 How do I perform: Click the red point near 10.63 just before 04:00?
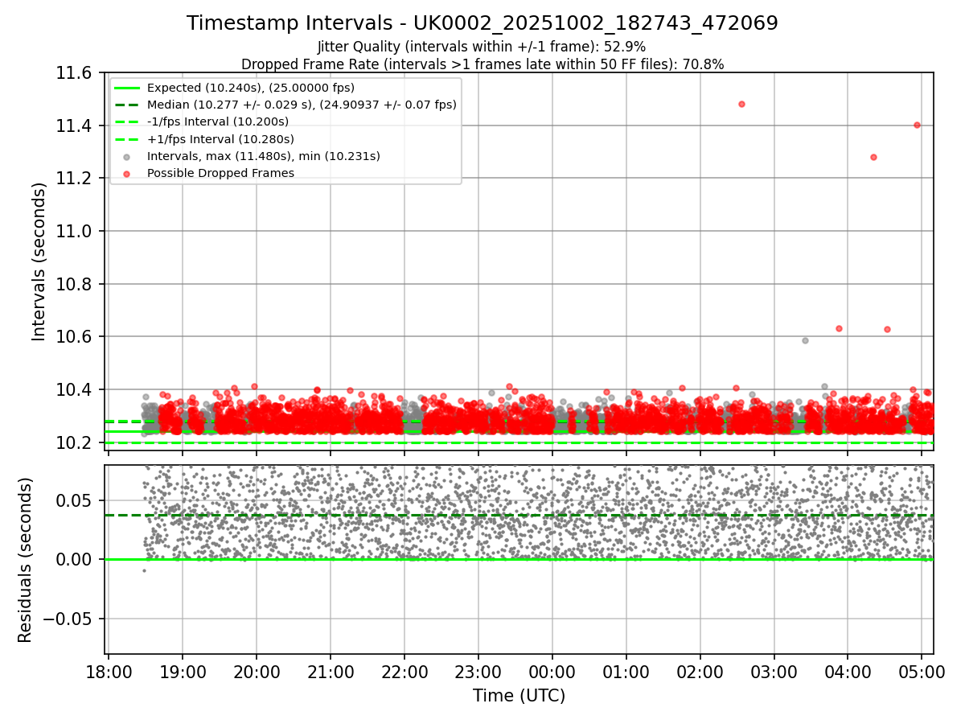click(839, 328)
